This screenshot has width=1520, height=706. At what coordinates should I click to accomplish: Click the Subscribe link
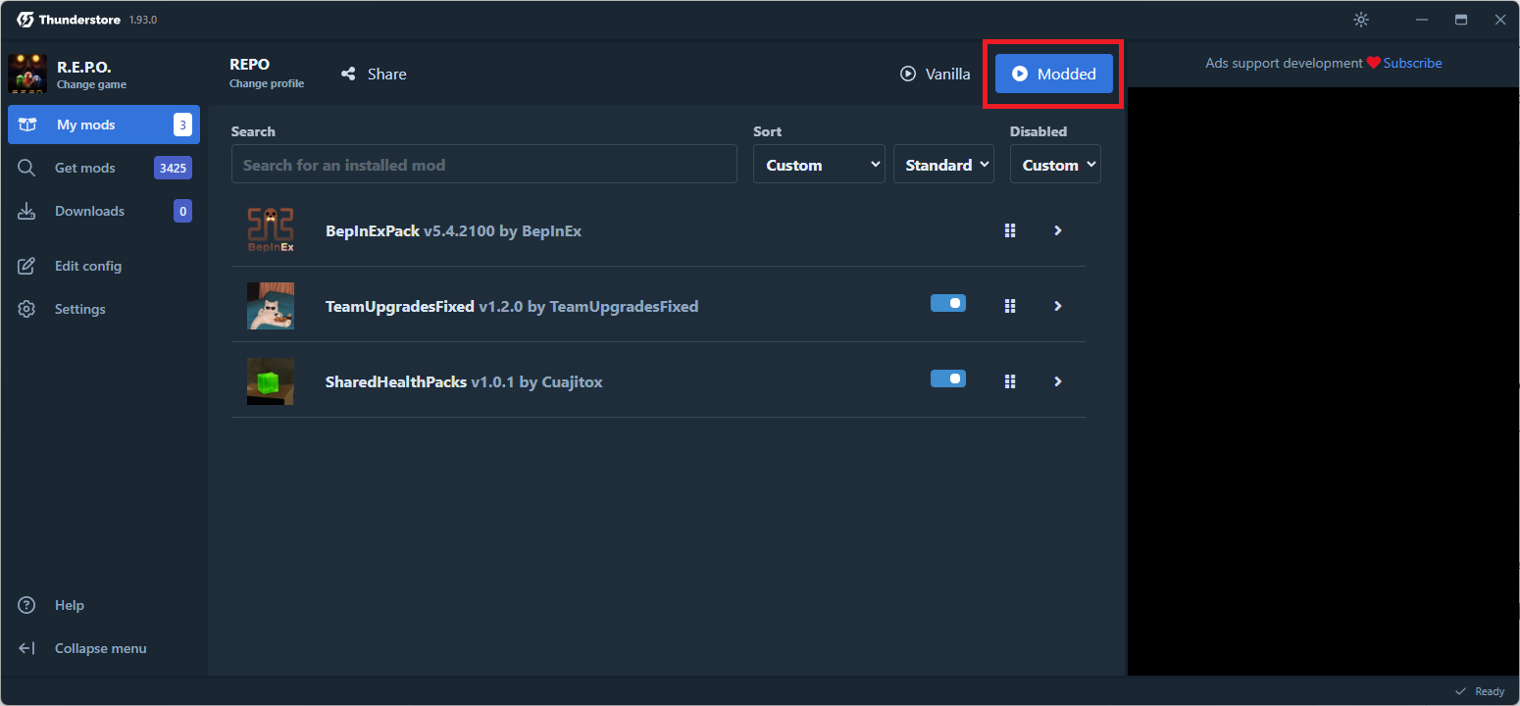[1412, 63]
